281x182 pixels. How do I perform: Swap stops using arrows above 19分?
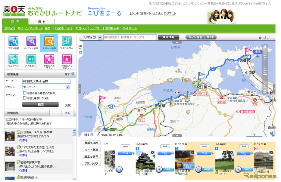tap(165, 147)
